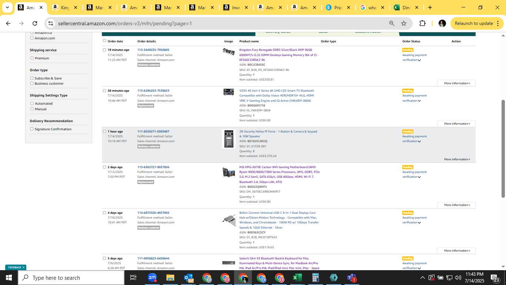Open the 2N Helios IP Force product image
The image size is (506, 285).
coord(229,139)
